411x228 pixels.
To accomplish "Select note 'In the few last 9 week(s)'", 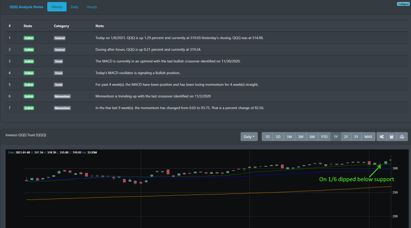I will click(180, 108).
